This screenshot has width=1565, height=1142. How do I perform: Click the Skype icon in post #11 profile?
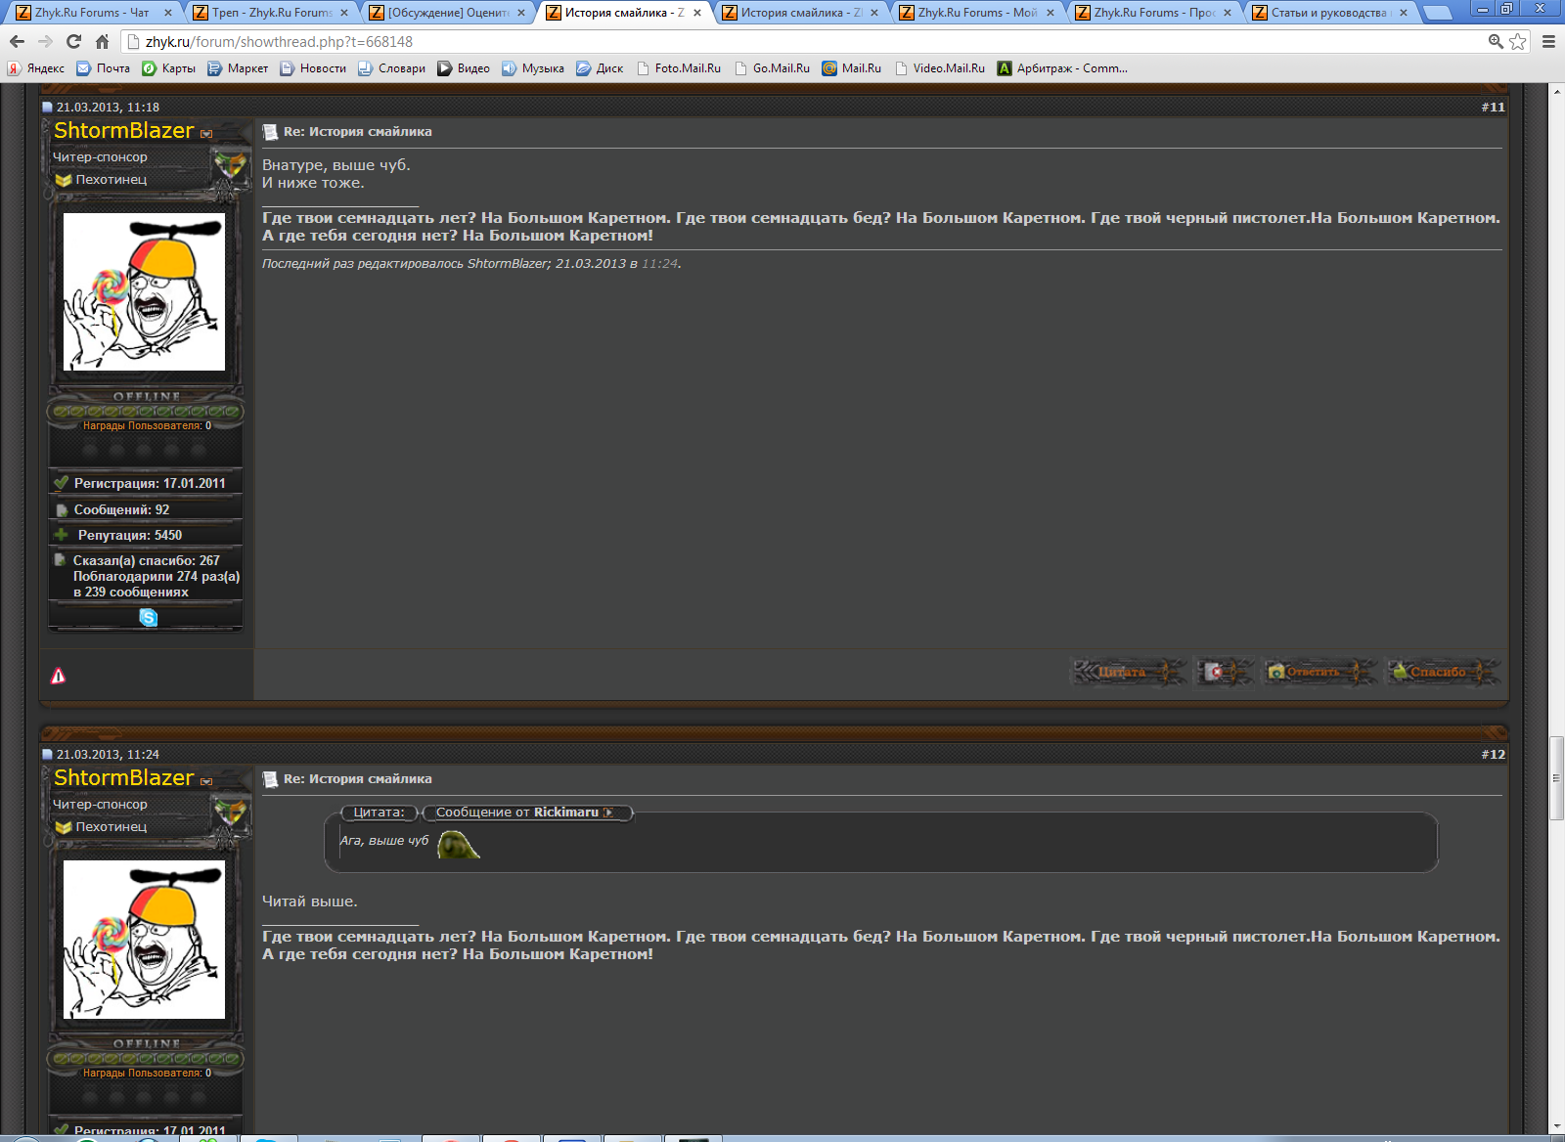(148, 617)
